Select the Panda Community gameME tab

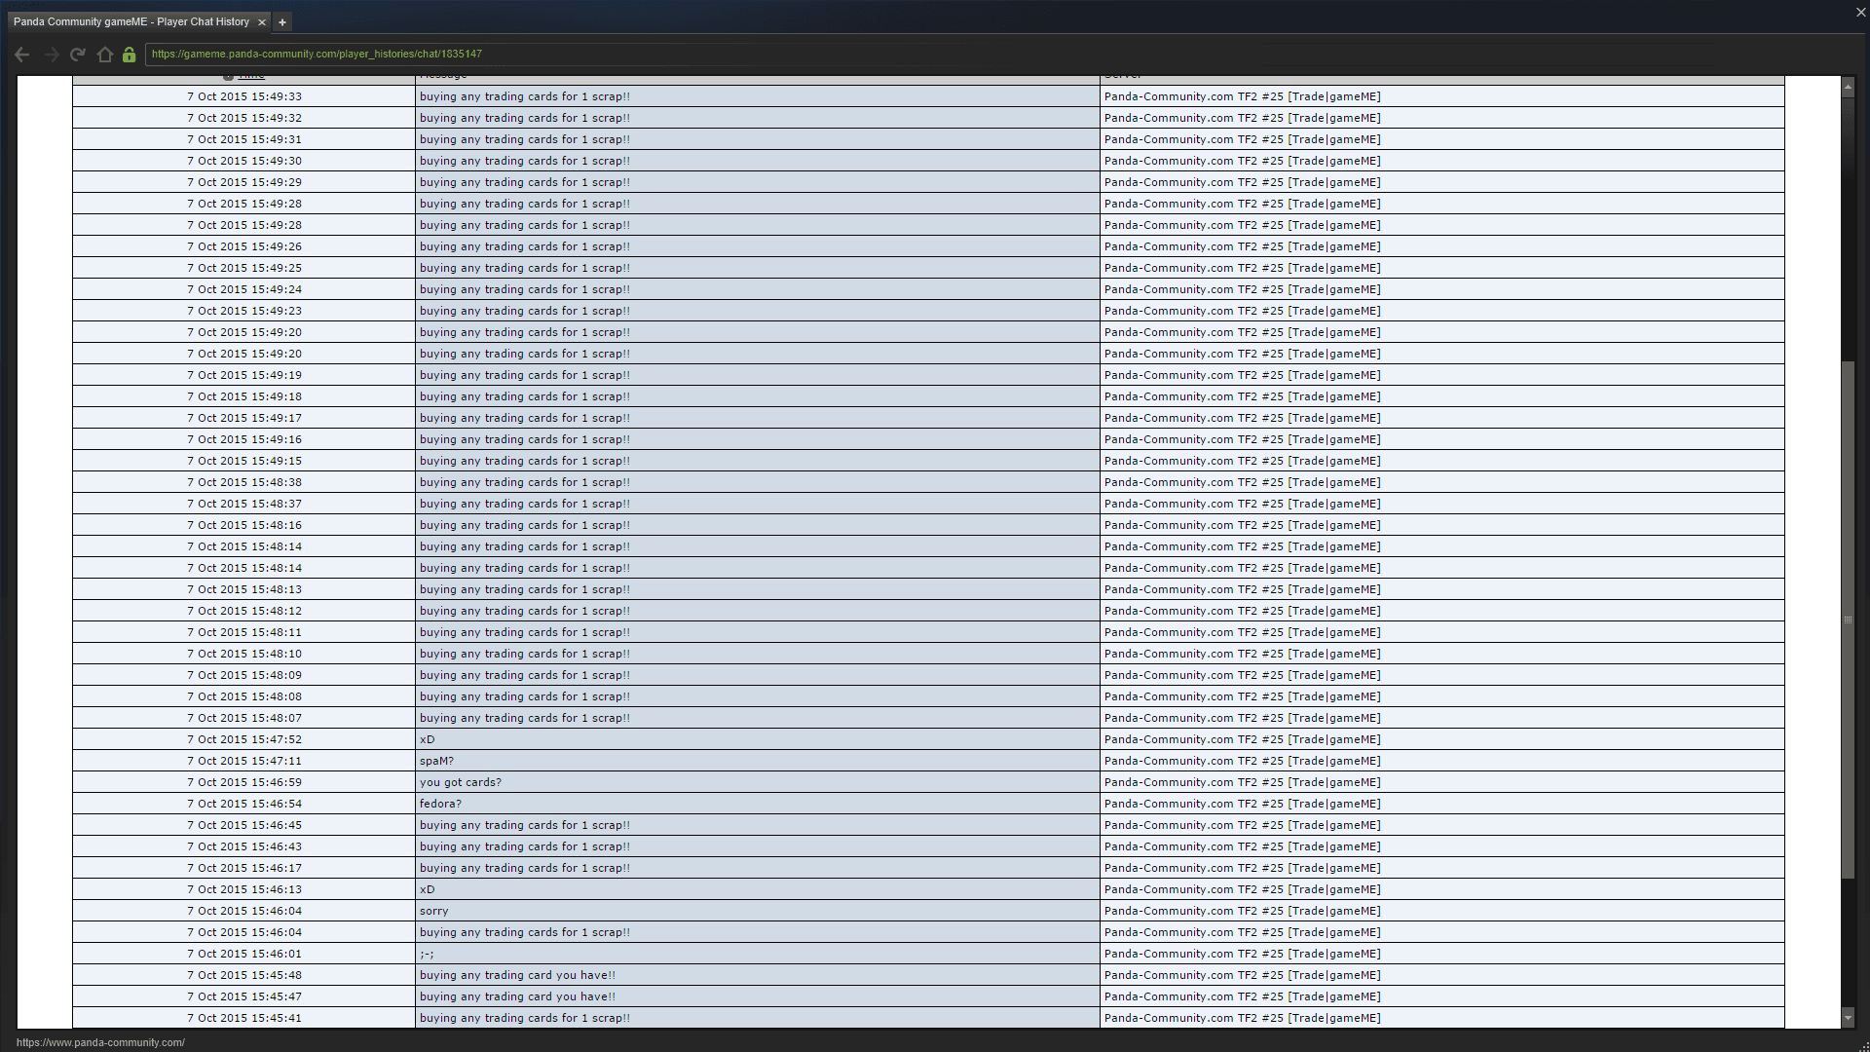click(131, 22)
